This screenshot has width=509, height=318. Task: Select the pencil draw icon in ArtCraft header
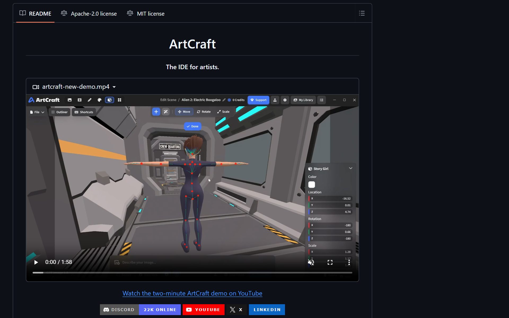90,100
